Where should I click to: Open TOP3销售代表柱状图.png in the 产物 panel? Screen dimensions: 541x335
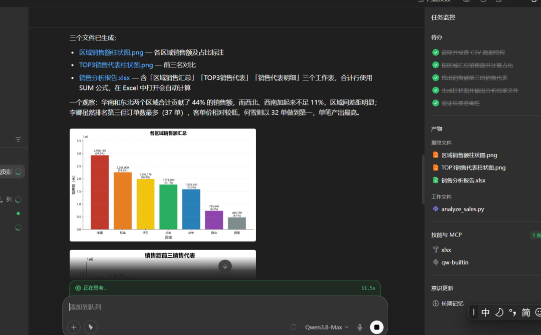tap(473, 167)
